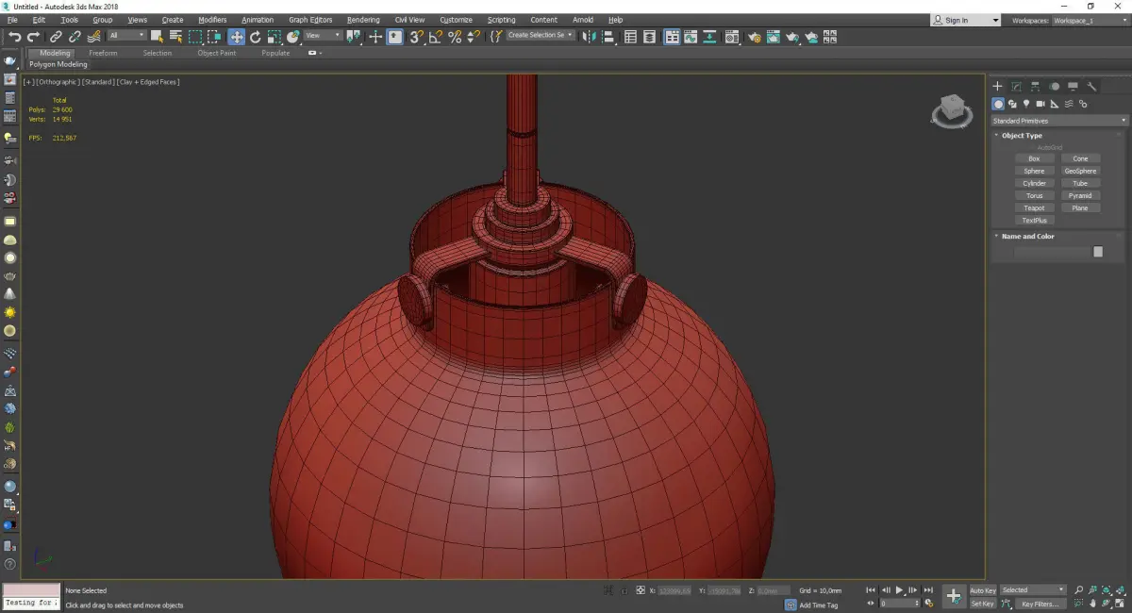Toggle the Layer Explorer button
The width and height of the screenshot is (1132, 613).
coord(649,37)
